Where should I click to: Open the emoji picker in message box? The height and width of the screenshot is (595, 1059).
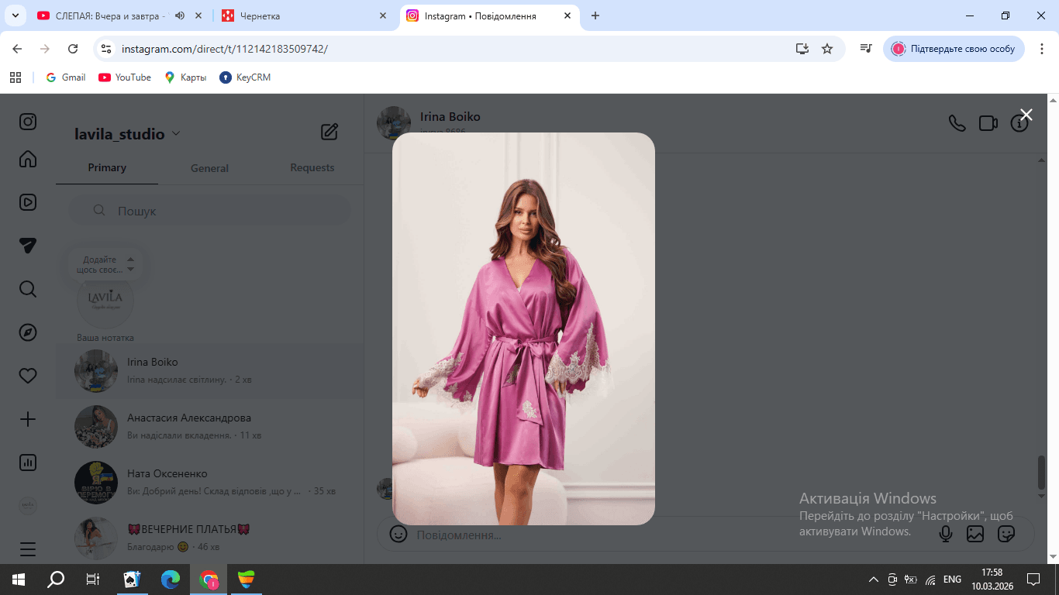[x=398, y=534]
